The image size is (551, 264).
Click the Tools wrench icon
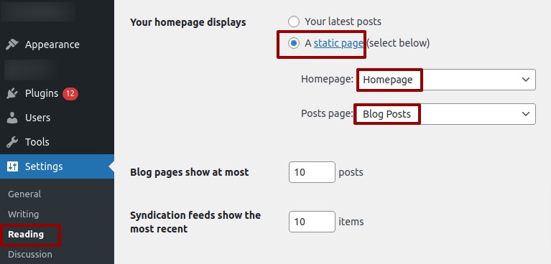(x=12, y=142)
